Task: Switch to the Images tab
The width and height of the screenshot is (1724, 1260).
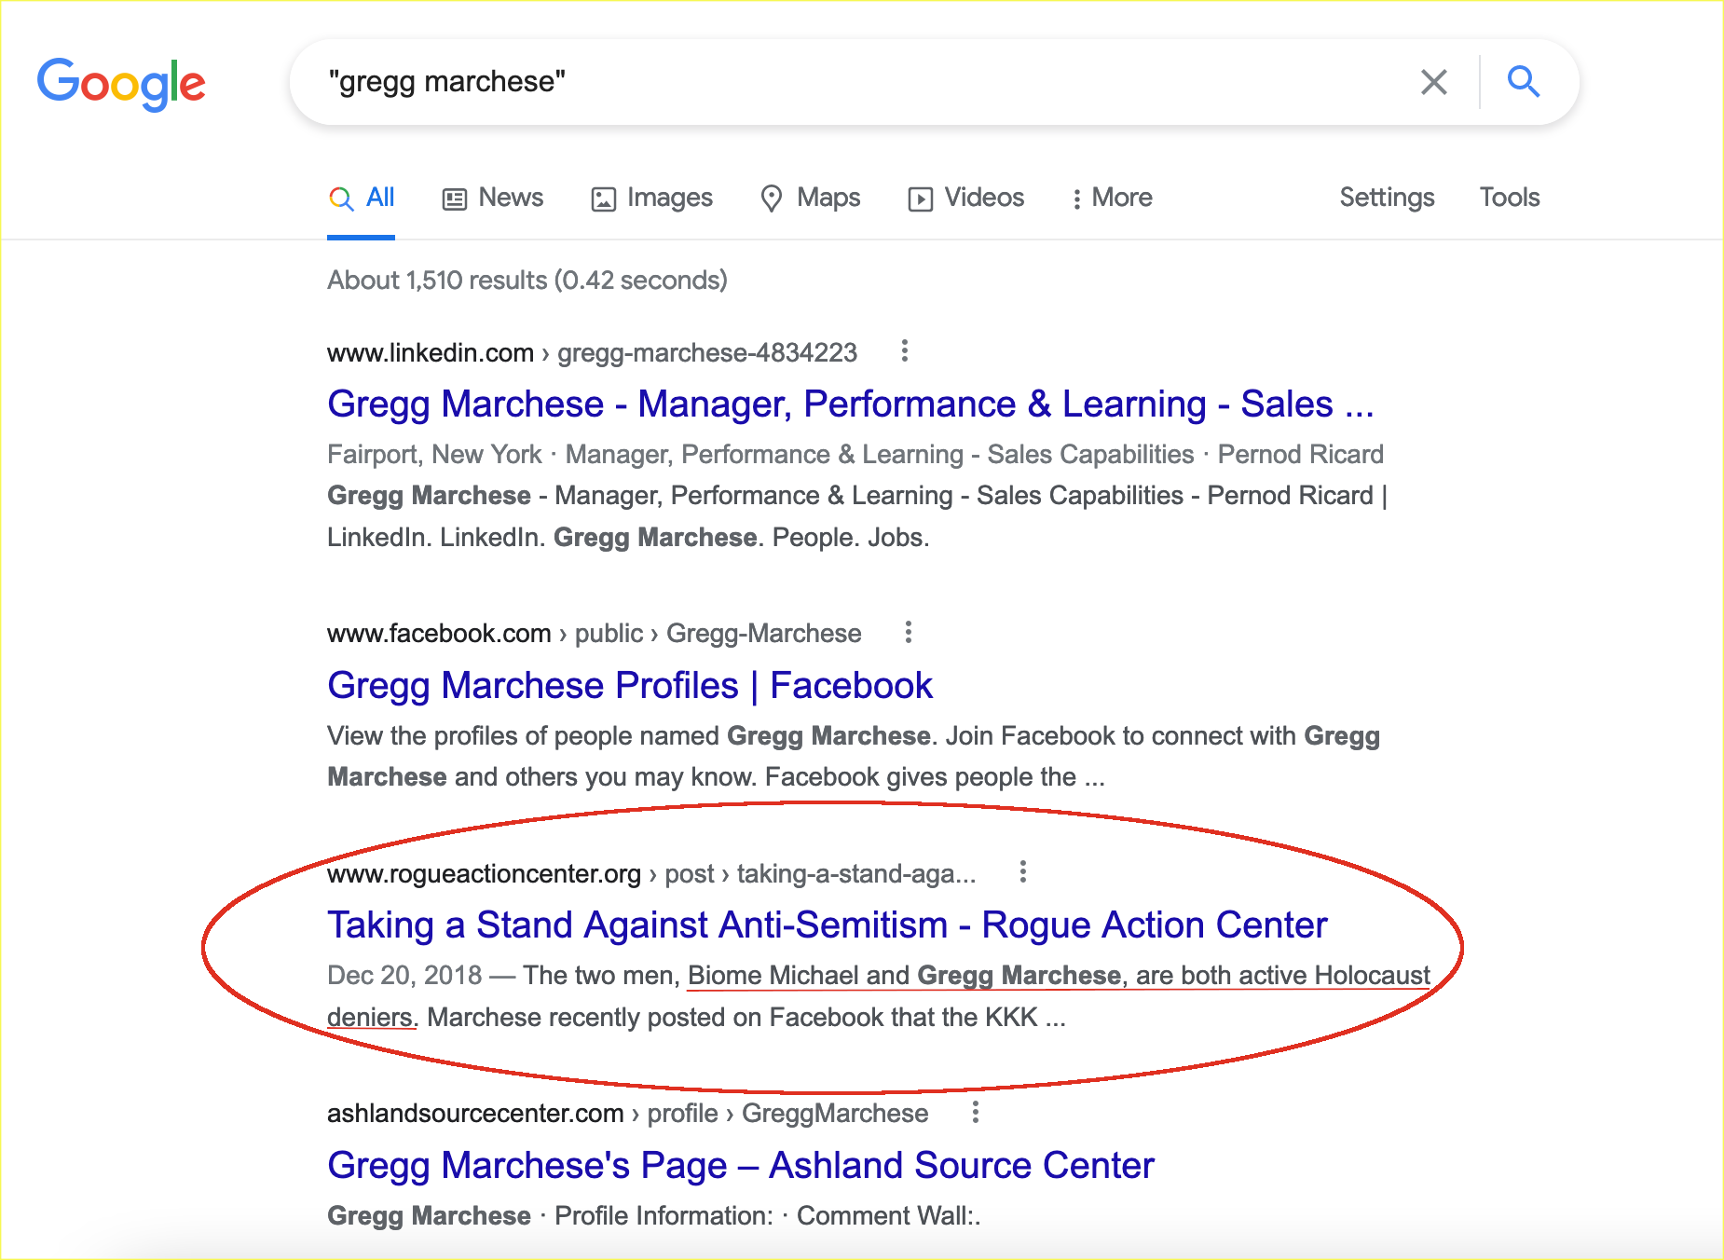Action: click(652, 198)
